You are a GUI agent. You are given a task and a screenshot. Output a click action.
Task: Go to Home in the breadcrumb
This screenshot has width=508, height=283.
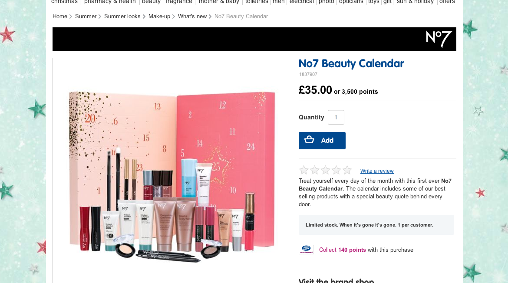point(60,16)
